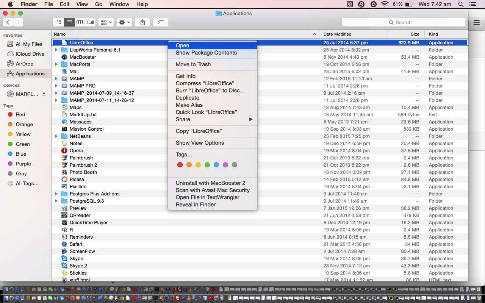Click All Tags… in sidebar

[25, 183]
